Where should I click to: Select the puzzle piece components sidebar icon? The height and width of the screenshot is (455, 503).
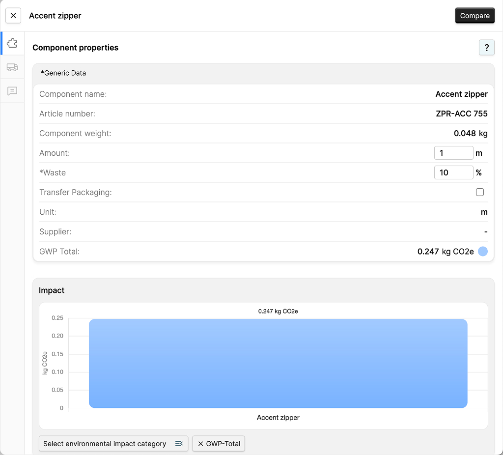pos(12,43)
